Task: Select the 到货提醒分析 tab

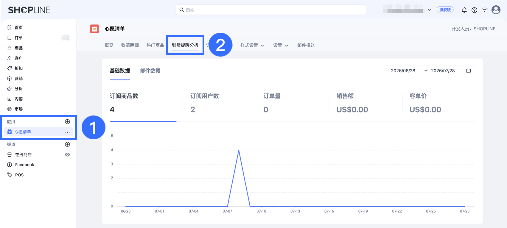Action: point(185,45)
